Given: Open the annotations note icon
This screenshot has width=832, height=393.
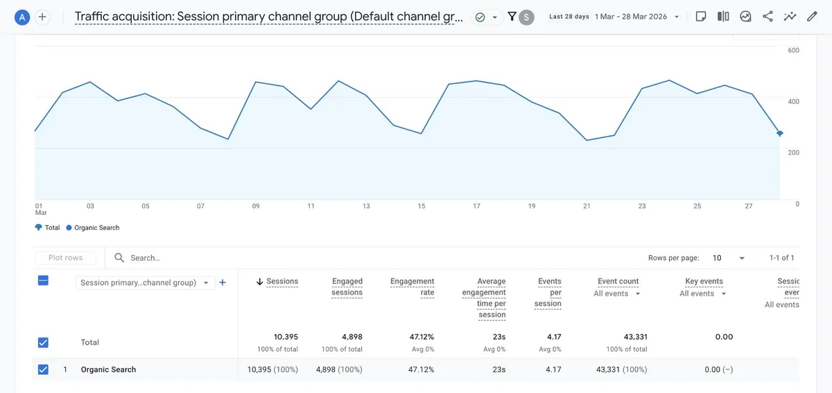Looking at the screenshot, I should pyautogui.click(x=701, y=17).
